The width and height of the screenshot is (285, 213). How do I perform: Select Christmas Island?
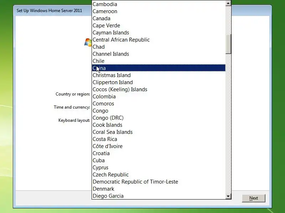pyautogui.click(x=159, y=75)
